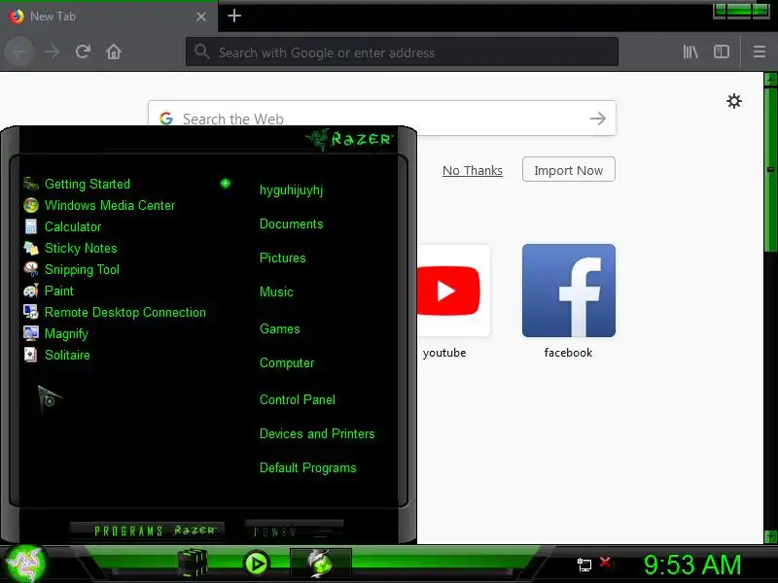778x583 pixels.
Task: Open the hyguhijuyhj user folder
Action: pos(291,189)
